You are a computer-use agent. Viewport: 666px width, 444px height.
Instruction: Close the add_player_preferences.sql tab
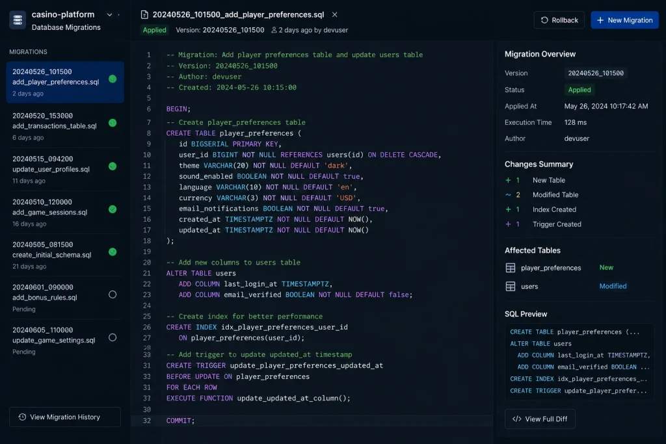[x=335, y=15]
